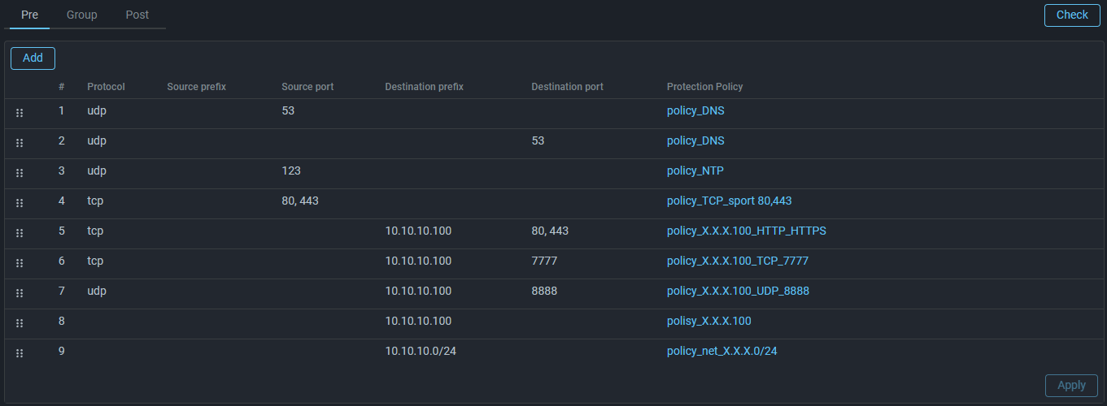Open the policy_NTP link

pos(695,171)
